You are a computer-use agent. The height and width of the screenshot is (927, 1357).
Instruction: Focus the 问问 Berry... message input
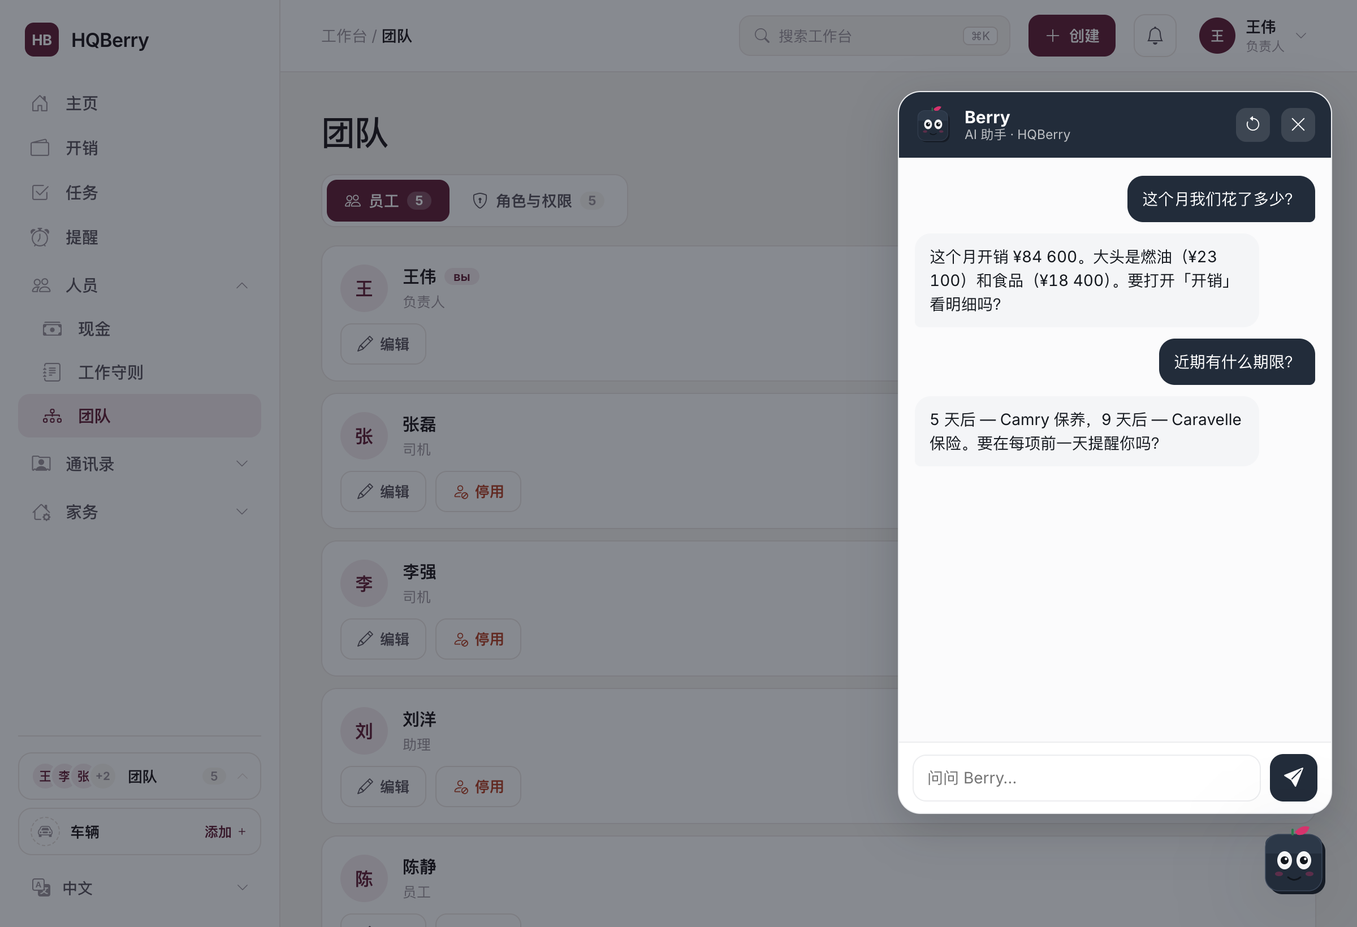pos(1086,778)
